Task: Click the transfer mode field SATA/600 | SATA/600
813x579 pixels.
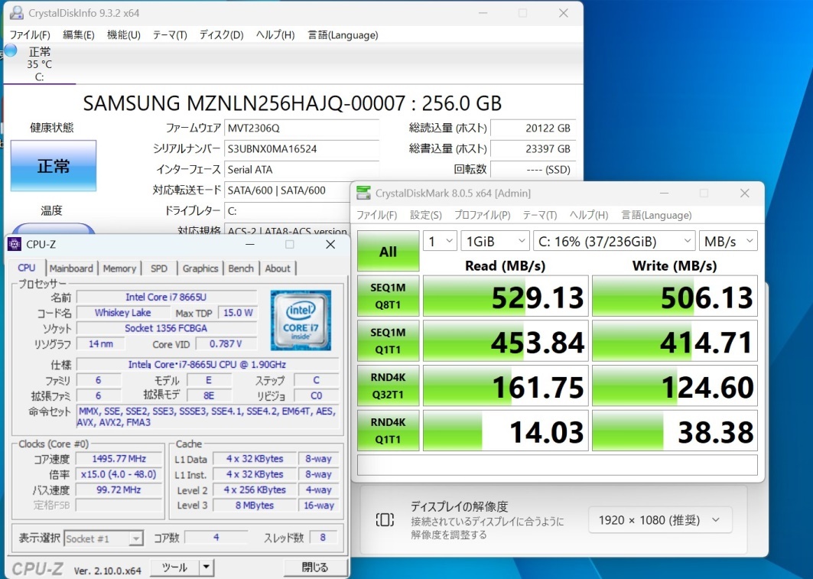Action: click(x=288, y=190)
